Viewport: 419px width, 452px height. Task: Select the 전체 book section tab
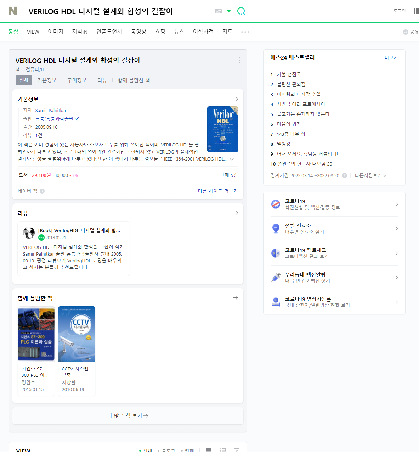24,80
